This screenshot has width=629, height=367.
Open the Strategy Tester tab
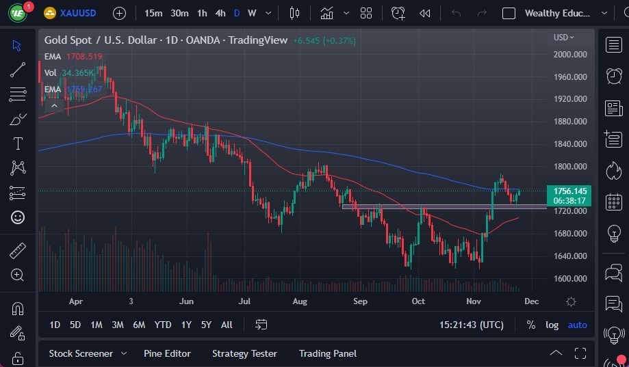[x=244, y=353]
